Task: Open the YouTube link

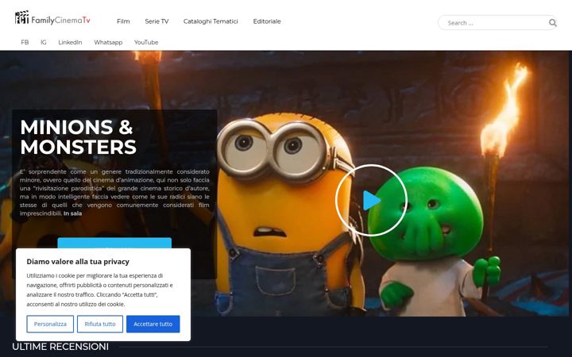Action: (x=146, y=42)
